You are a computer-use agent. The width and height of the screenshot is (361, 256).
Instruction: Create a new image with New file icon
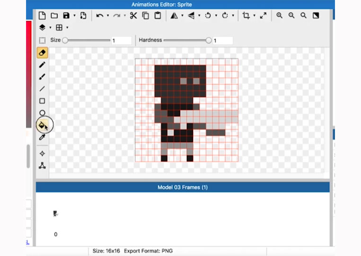click(x=42, y=16)
